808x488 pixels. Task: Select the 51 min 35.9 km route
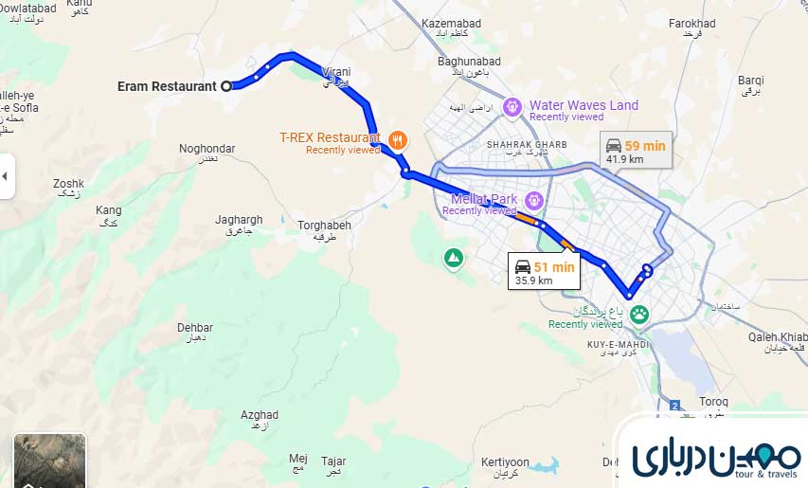coord(544,273)
